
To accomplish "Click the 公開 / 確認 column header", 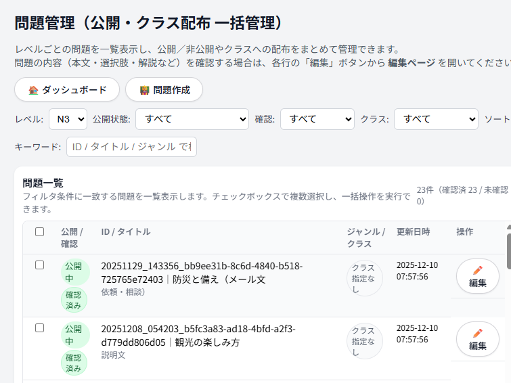I will point(72,238).
